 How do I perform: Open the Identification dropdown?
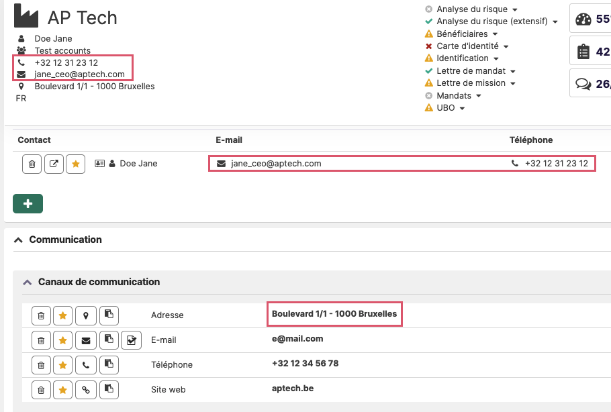496,59
